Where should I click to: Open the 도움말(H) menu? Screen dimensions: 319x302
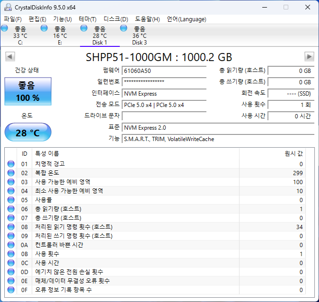[x=148, y=19]
